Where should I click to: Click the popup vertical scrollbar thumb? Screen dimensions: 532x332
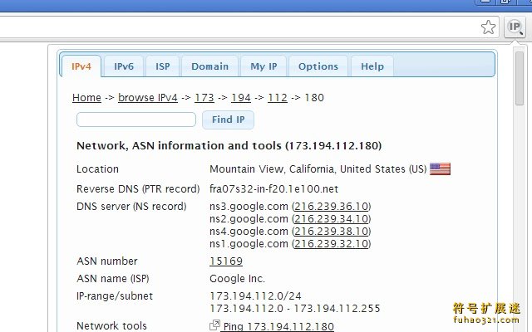coord(520,79)
